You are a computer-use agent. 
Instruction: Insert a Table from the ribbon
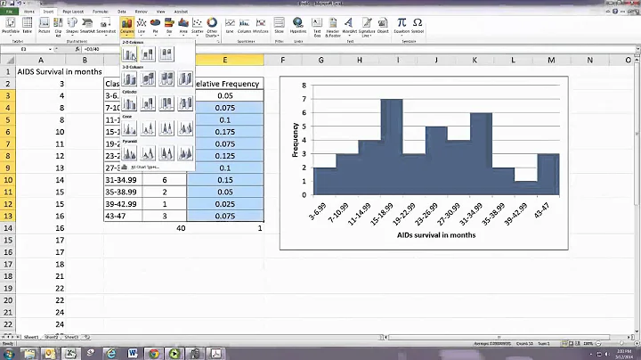[27, 25]
